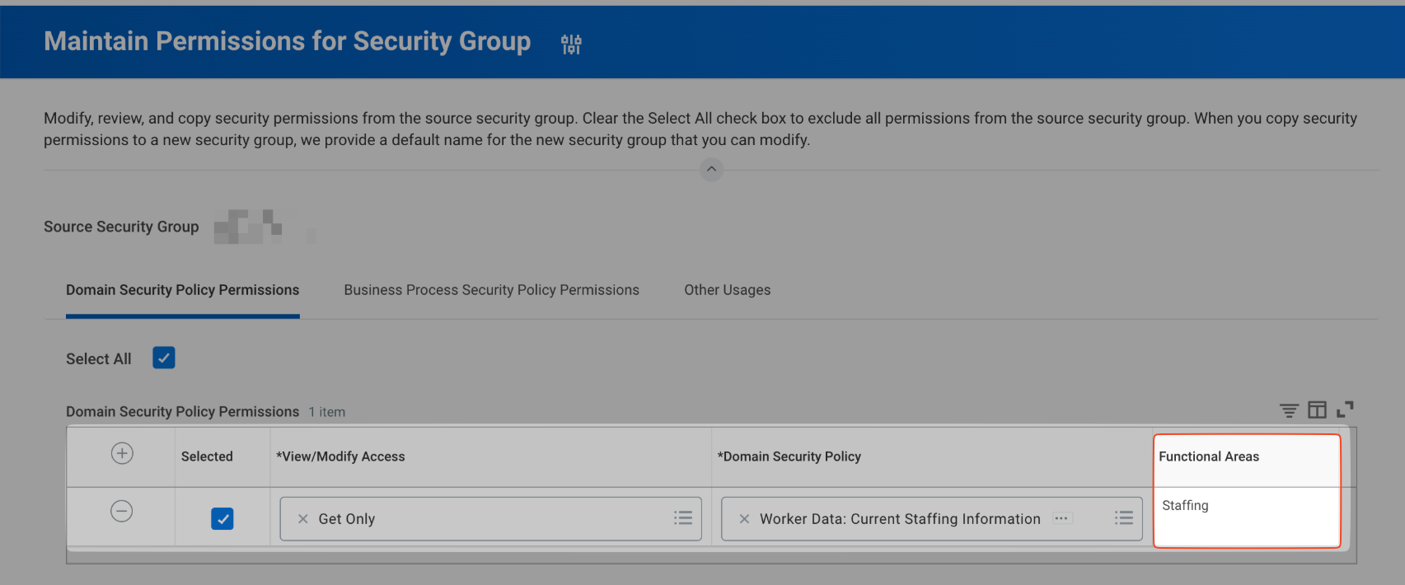This screenshot has width=1405, height=585.
Task: Collapse the instructions text with chevron
Action: pyautogui.click(x=711, y=169)
